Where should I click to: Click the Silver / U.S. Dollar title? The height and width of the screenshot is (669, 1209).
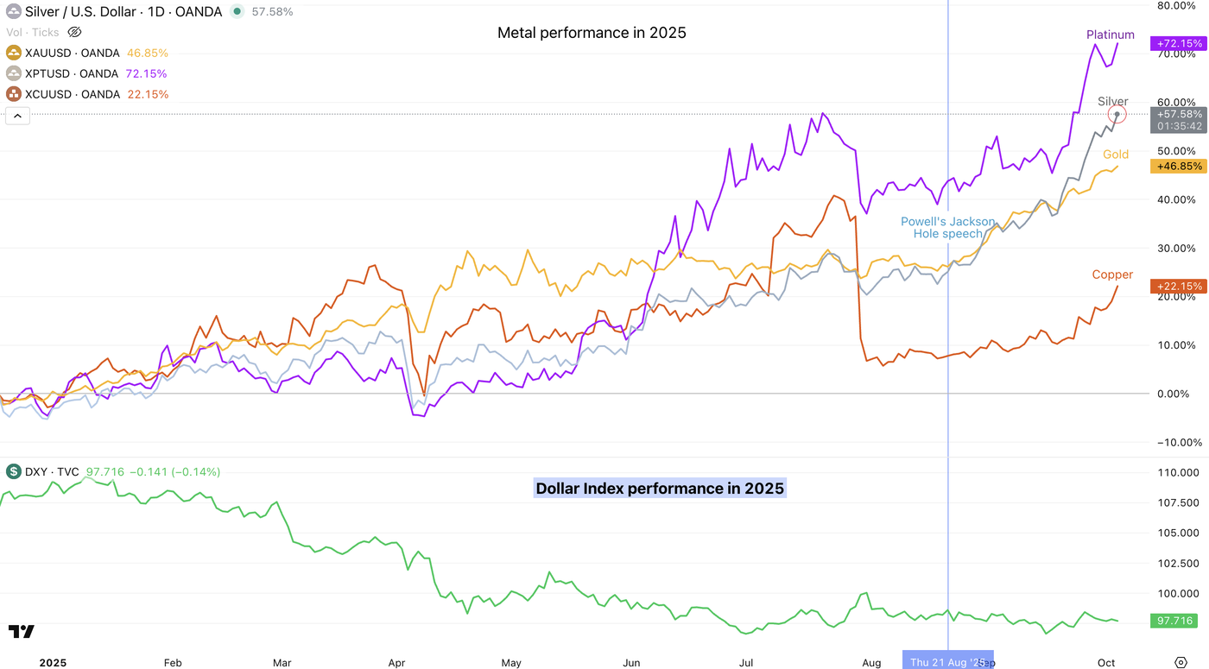[x=123, y=12]
